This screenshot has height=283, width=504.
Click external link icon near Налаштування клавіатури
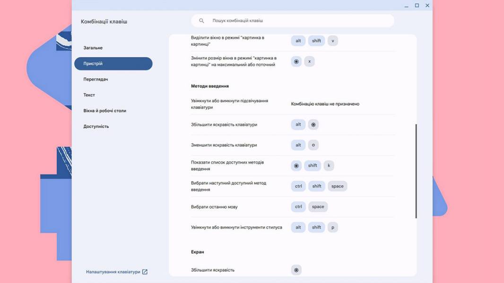pos(145,272)
